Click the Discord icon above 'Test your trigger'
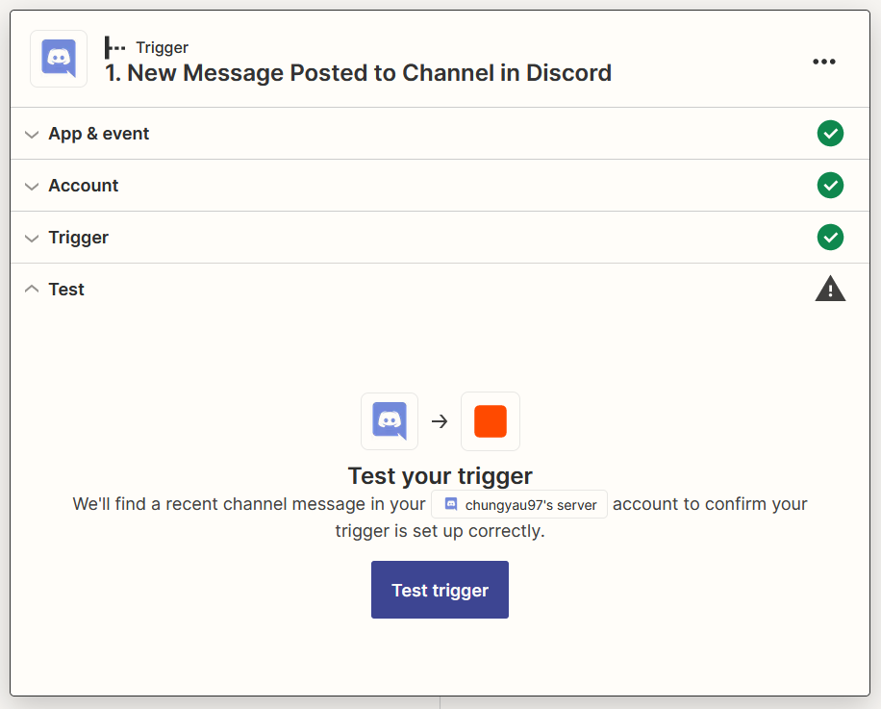The image size is (881, 709). point(390,421)
